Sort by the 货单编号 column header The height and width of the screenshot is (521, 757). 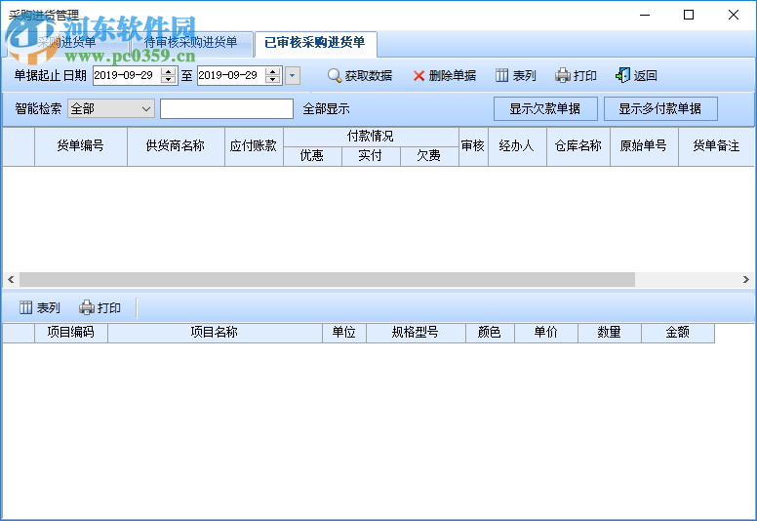[81, 146]
